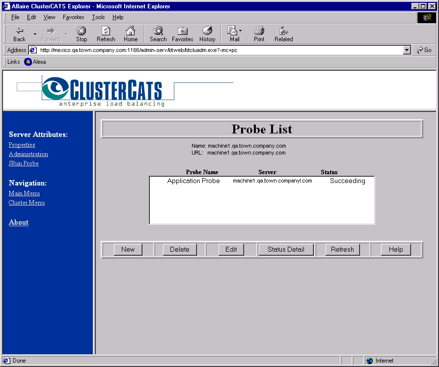This screenshot has height=367, width=439.
Task: Open the File menu
Action: pyautogui.click(x=15, y=17)
